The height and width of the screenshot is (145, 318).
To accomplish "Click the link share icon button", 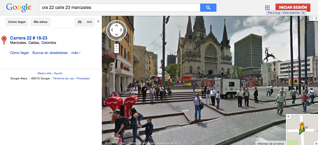I will pyautogui.click(x=89, y=22).
